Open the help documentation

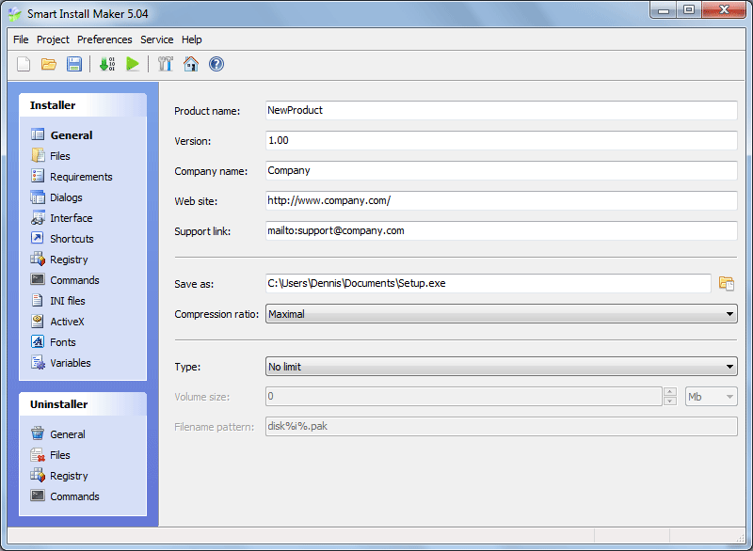(216, 64)
